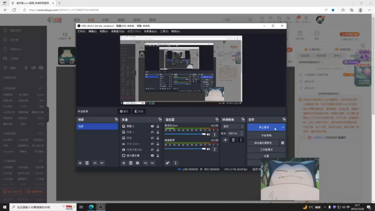Click the Windows taskbar search box

coord(43,207)
